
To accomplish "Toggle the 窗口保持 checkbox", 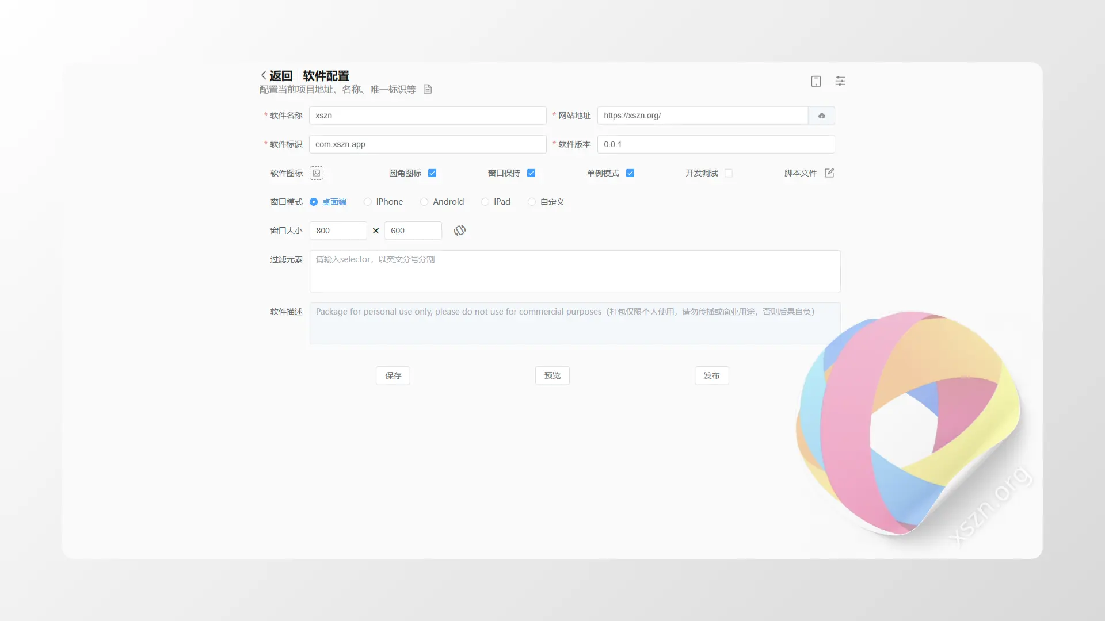I will 531,173.
